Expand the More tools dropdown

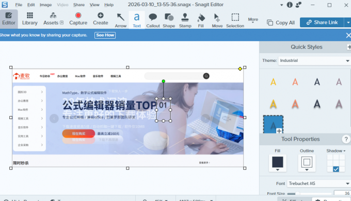pos(253,20)
